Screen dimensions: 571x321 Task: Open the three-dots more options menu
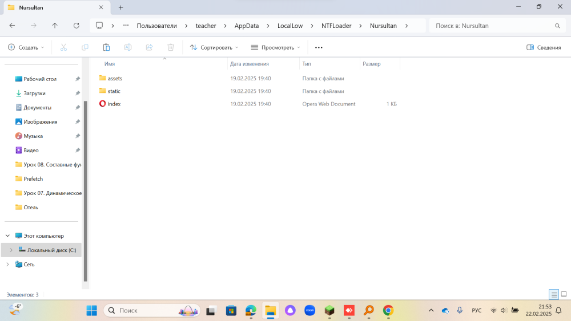pos(319,48)
